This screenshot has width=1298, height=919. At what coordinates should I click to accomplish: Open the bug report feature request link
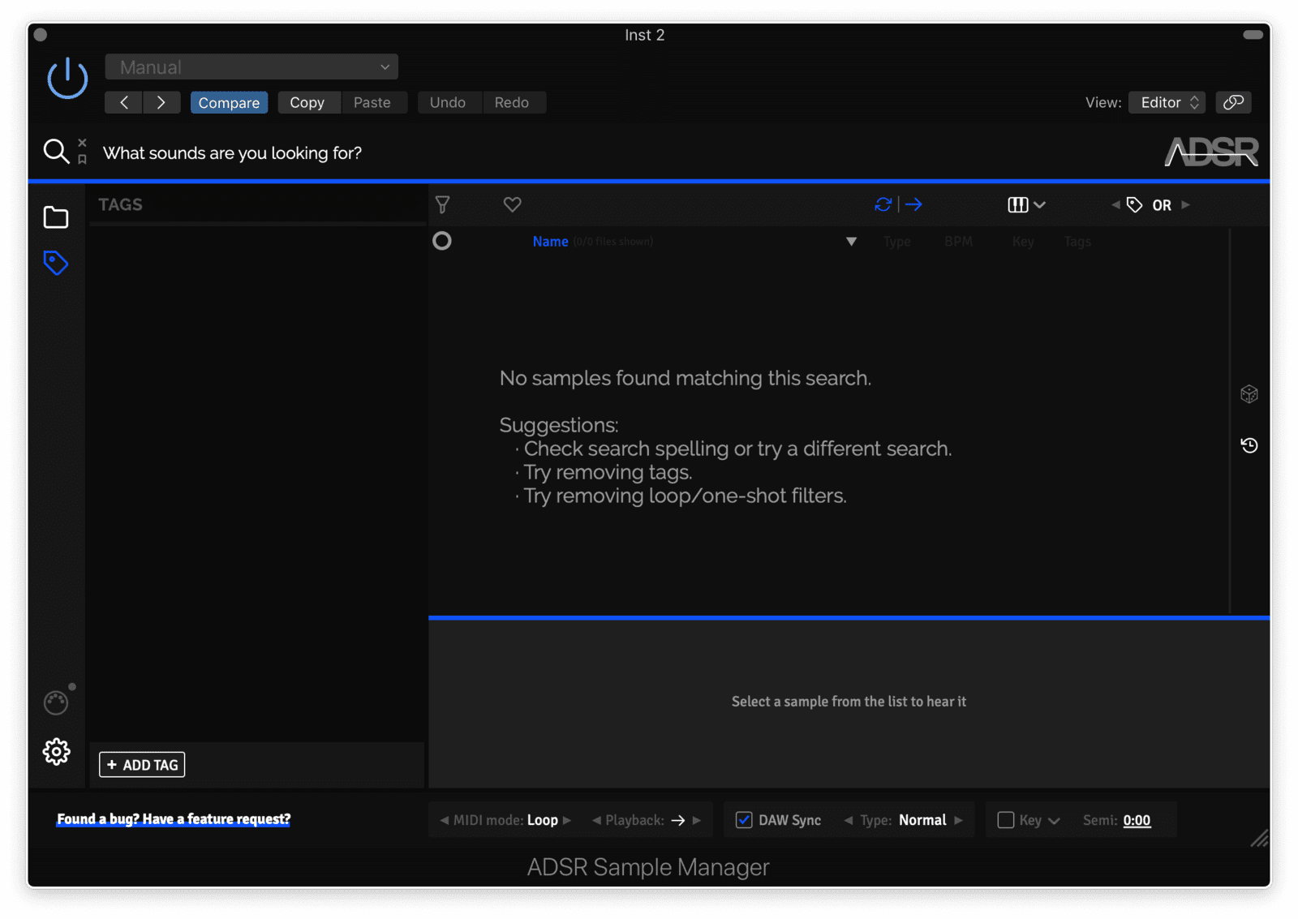click(174, 819)
